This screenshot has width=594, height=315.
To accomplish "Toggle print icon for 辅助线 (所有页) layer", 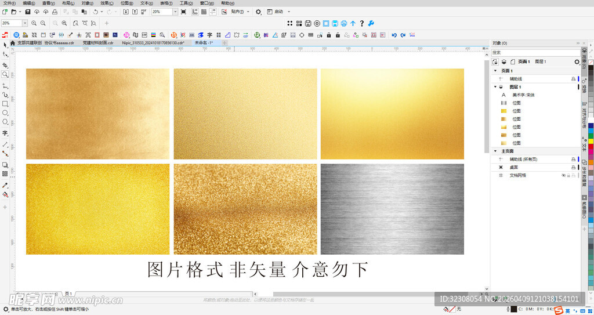I will click(573, 159).
